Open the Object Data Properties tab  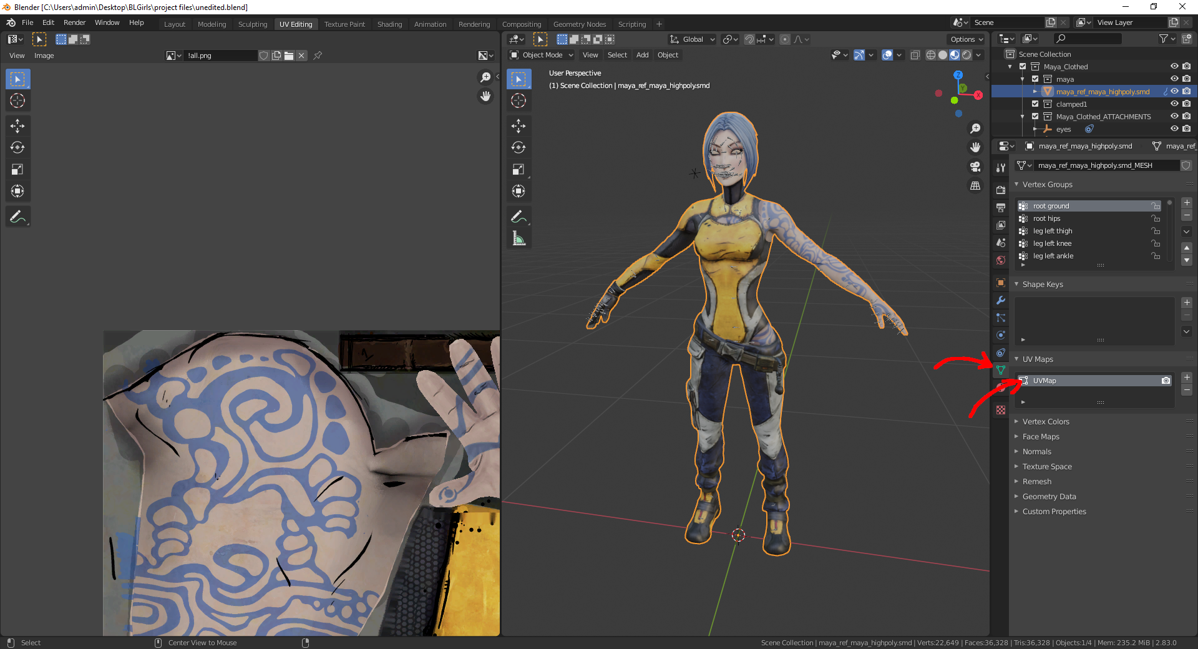coord(1001,370)
